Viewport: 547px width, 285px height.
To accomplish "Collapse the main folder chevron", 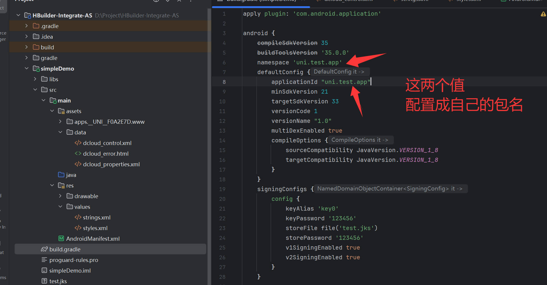I will (x=43, y=100).
